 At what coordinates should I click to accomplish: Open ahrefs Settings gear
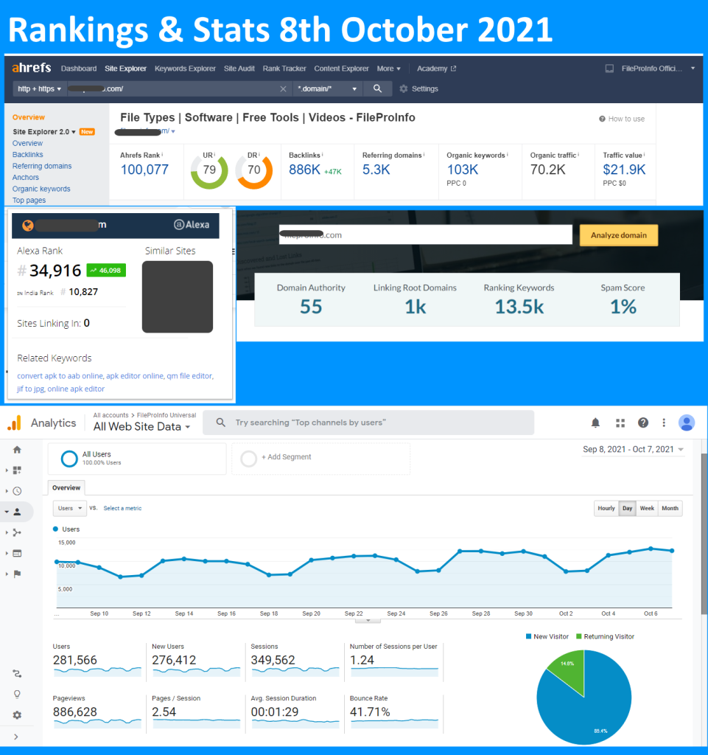tap(404, 88)
